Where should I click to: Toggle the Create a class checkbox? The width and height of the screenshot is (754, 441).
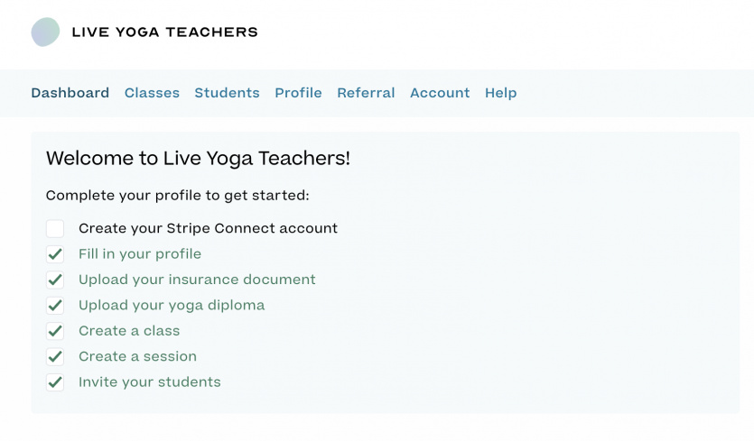(x=55, y=331)
